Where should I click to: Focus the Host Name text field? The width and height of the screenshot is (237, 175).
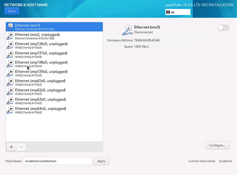click(x=58, y=161)
